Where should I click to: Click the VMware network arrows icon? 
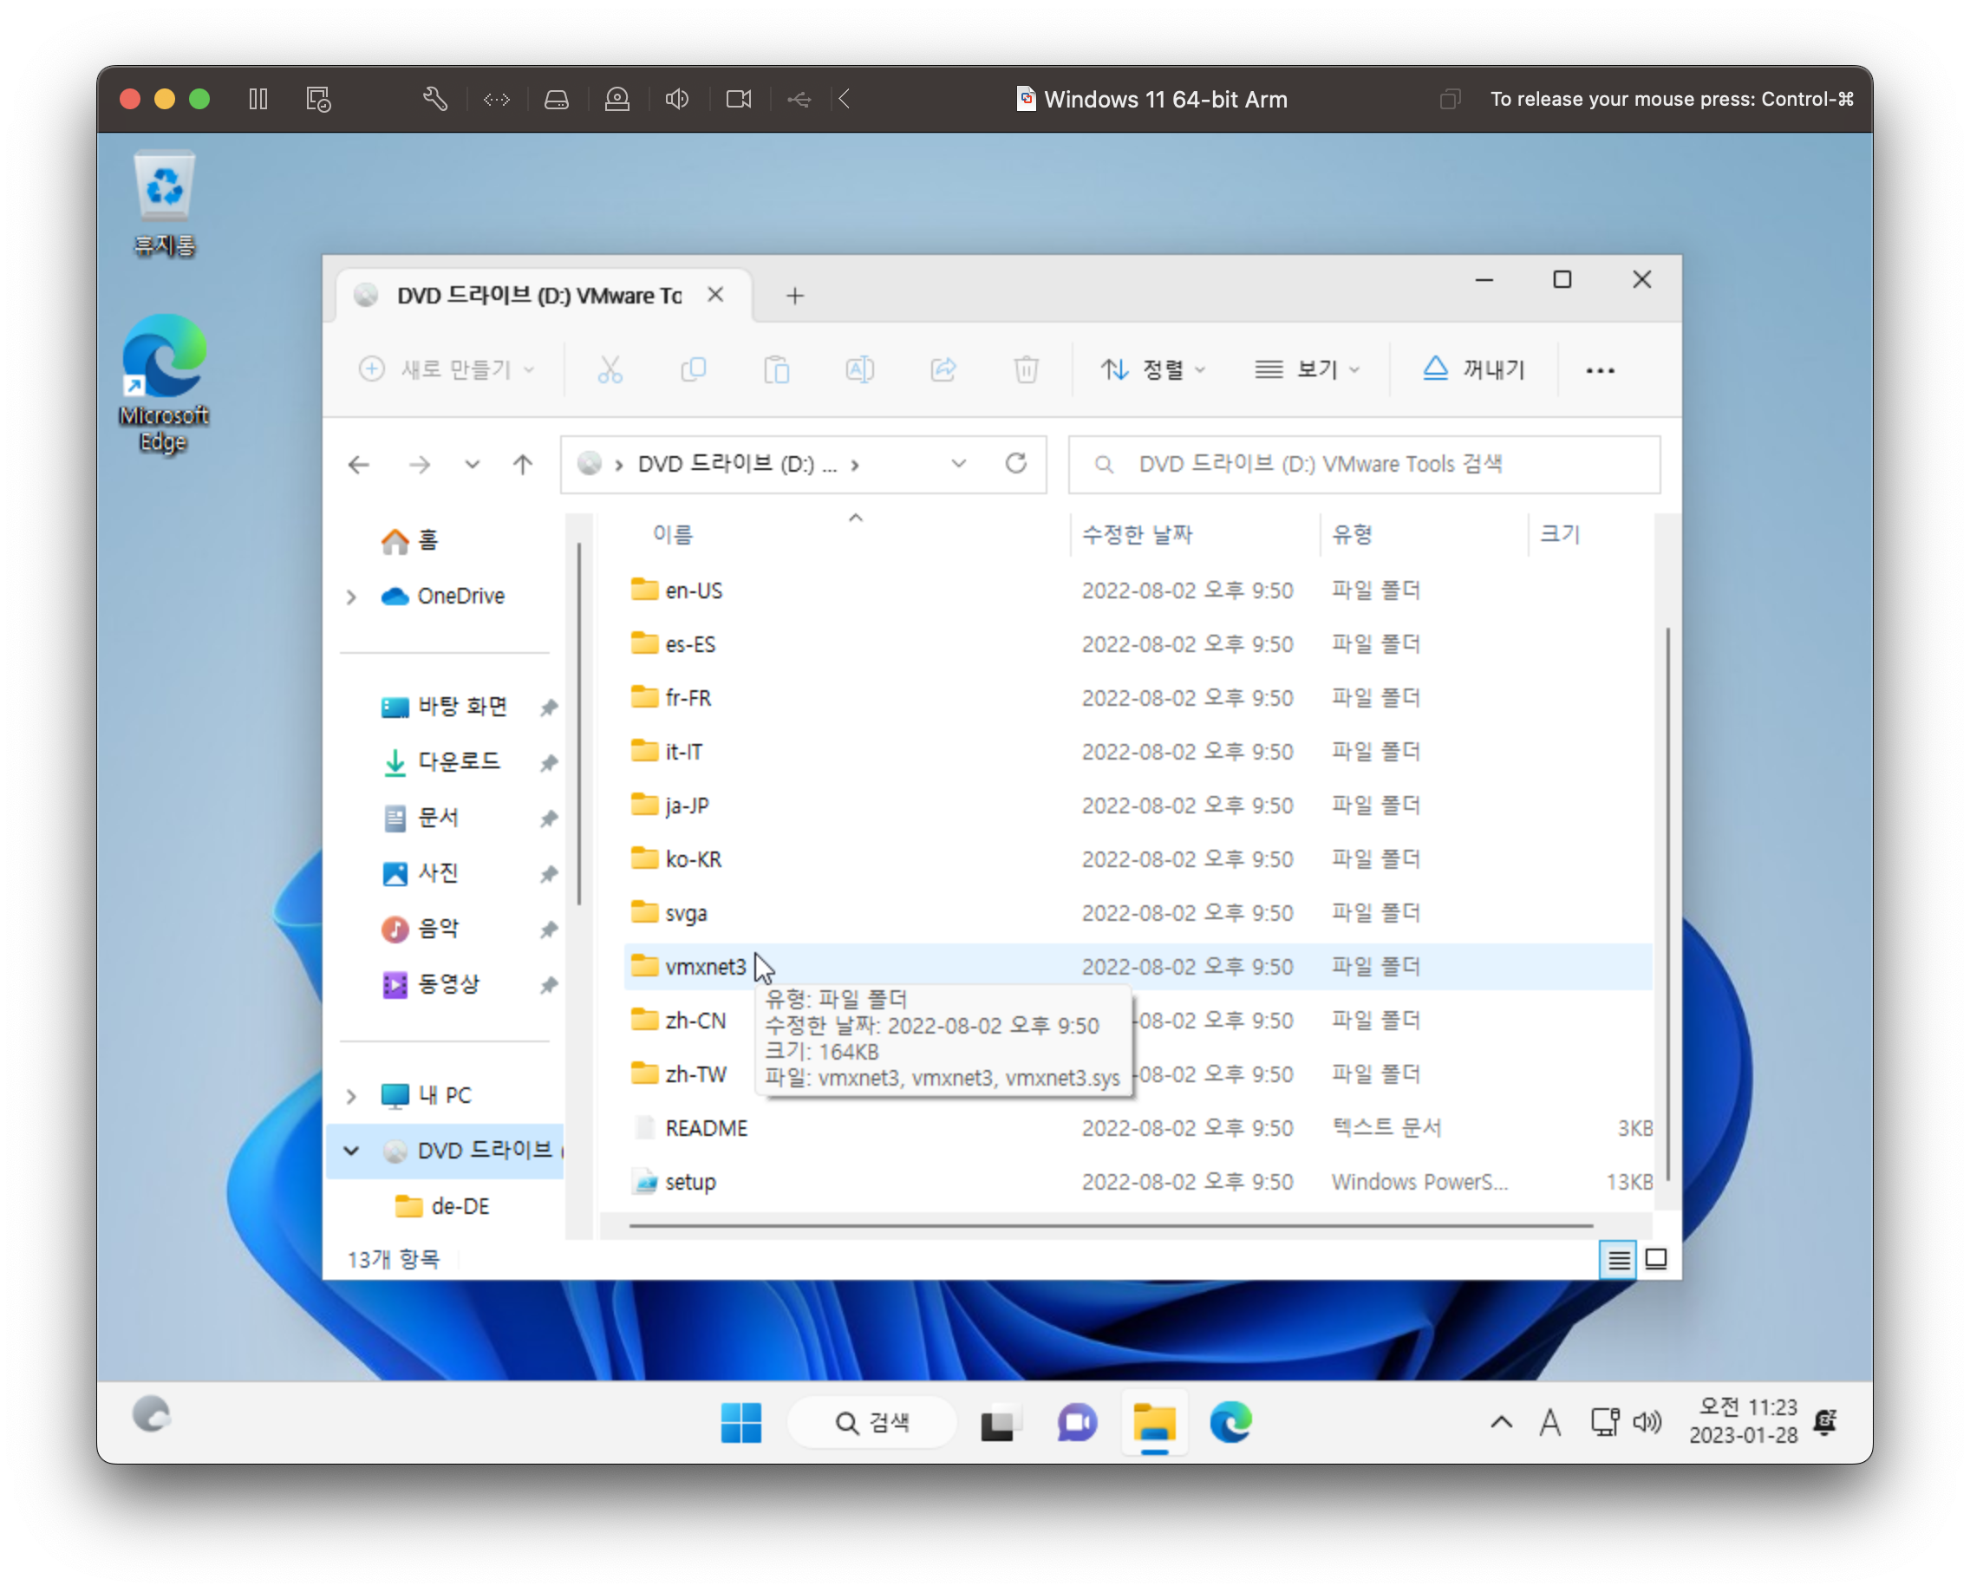tap(496, 99)
